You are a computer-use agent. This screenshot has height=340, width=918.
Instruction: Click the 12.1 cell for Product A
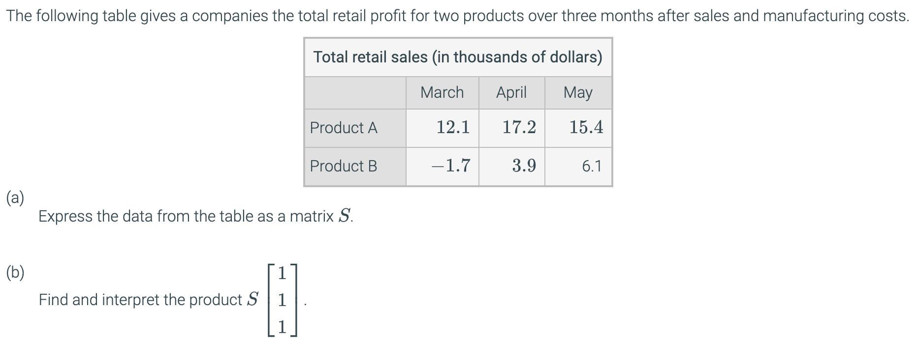tap(453, 127)
